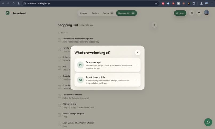This screenshot has height=129, width=215.
Task: Click the camera icon in Break down a dish
Action: [81, 80]
